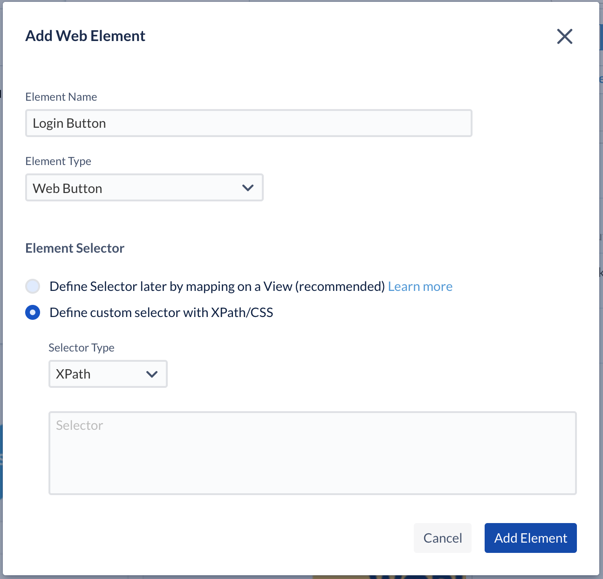
Task: Open the Learn more link
Action: pyautogui.click(x=420, y=286)
